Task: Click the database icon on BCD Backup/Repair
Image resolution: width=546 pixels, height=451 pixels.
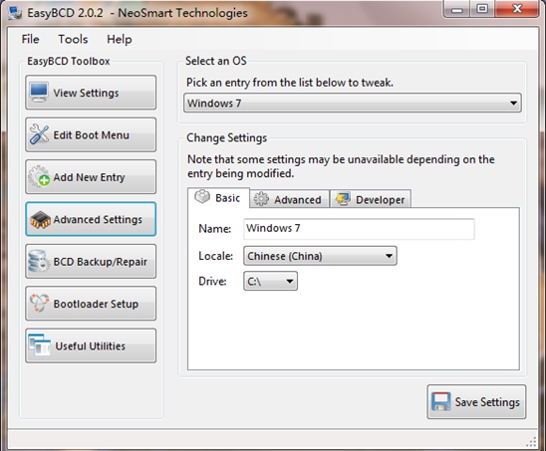Action: coord(39,261)
